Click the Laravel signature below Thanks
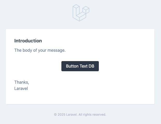161x124 pixels. [x=21, y=88]
